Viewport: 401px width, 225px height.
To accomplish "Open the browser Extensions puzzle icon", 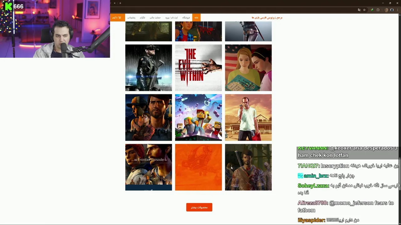I will (378, 10).
